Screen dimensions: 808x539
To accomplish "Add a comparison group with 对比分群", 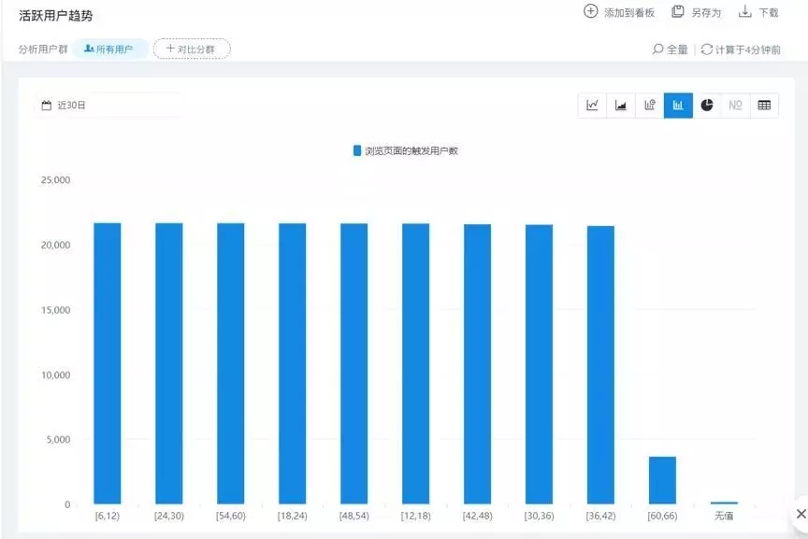I will 192,49.
